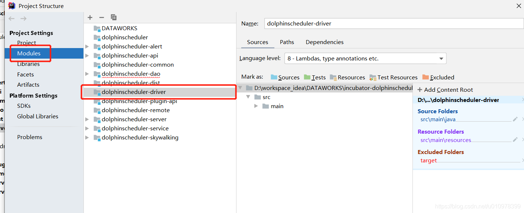The width and height of the screenshot is (524, 213).
Task: Switch to the Dependencies tab
Action: tap(325, 42)
